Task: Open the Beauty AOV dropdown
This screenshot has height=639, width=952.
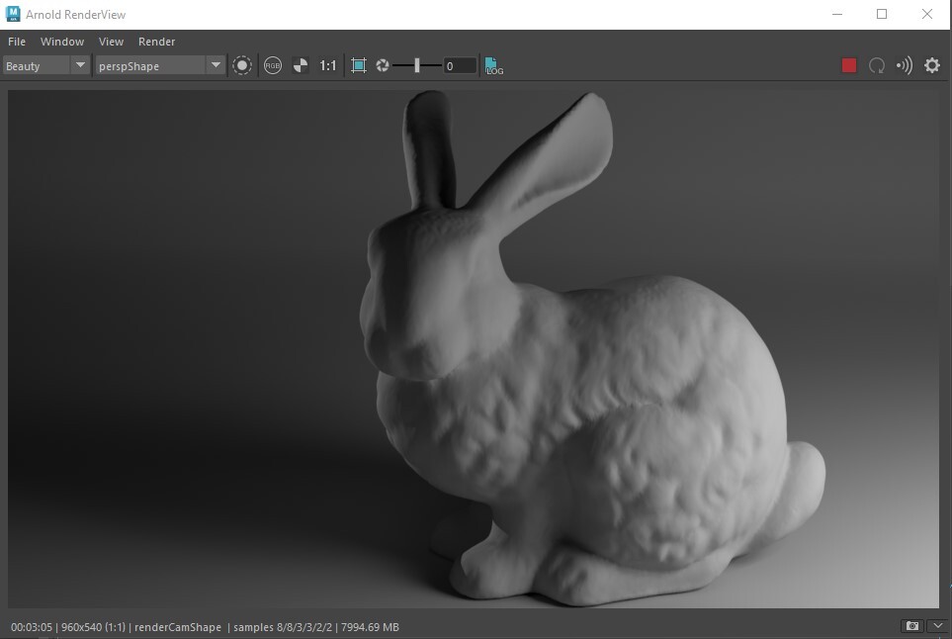Action: [46, 66]
